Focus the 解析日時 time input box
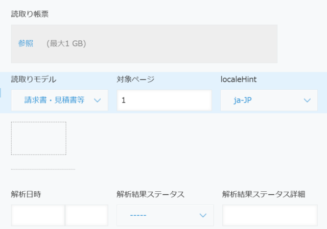 [x=87, y=215]
